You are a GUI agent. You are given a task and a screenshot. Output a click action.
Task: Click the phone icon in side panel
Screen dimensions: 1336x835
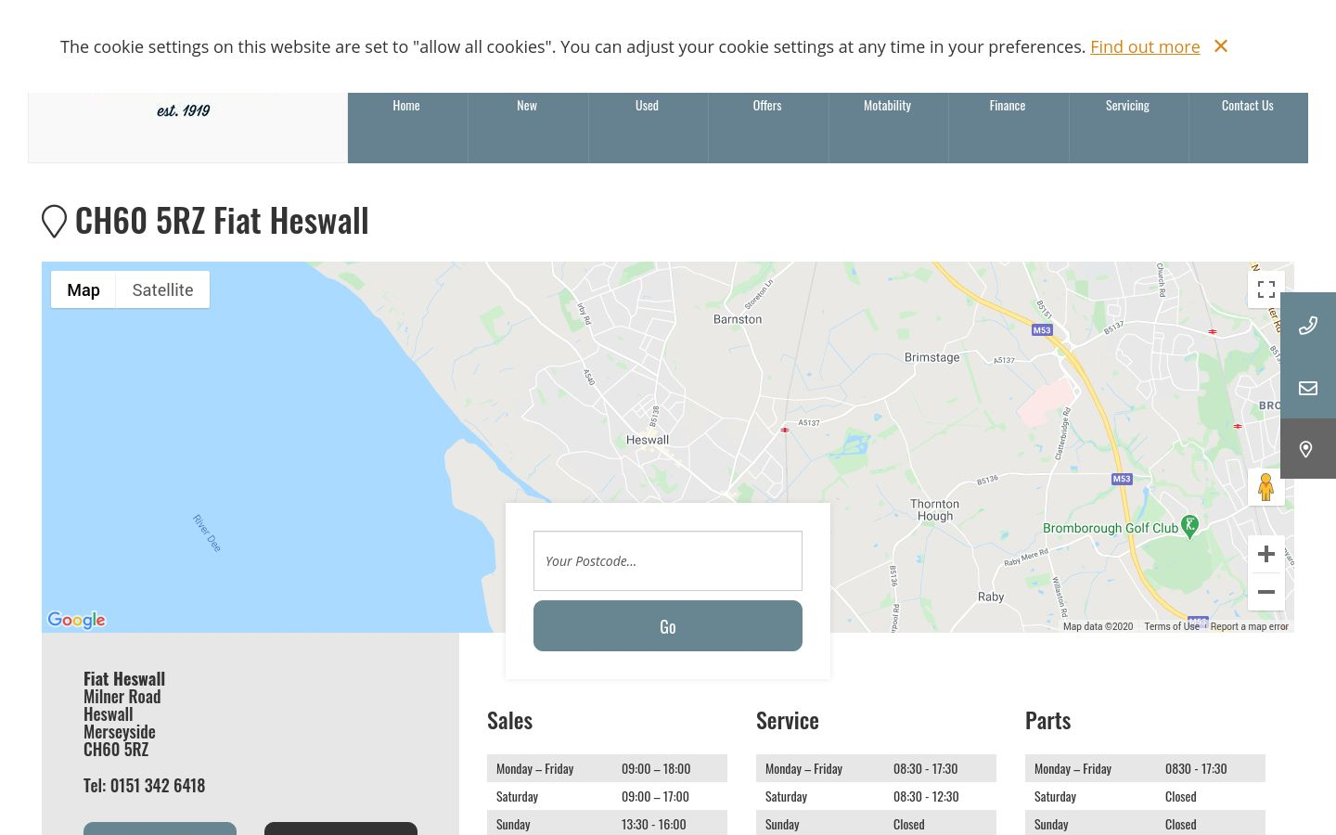click(x=1308, y=325)
